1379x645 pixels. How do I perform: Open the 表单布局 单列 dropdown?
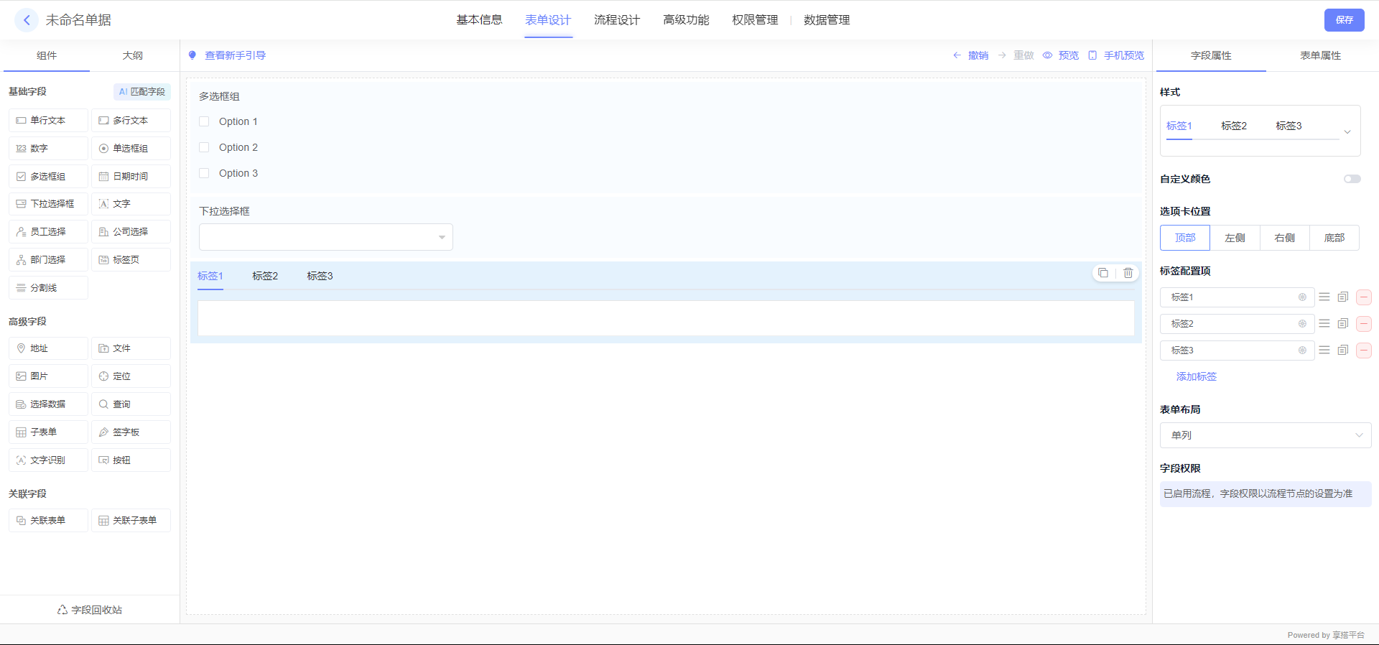[1265, 435]
